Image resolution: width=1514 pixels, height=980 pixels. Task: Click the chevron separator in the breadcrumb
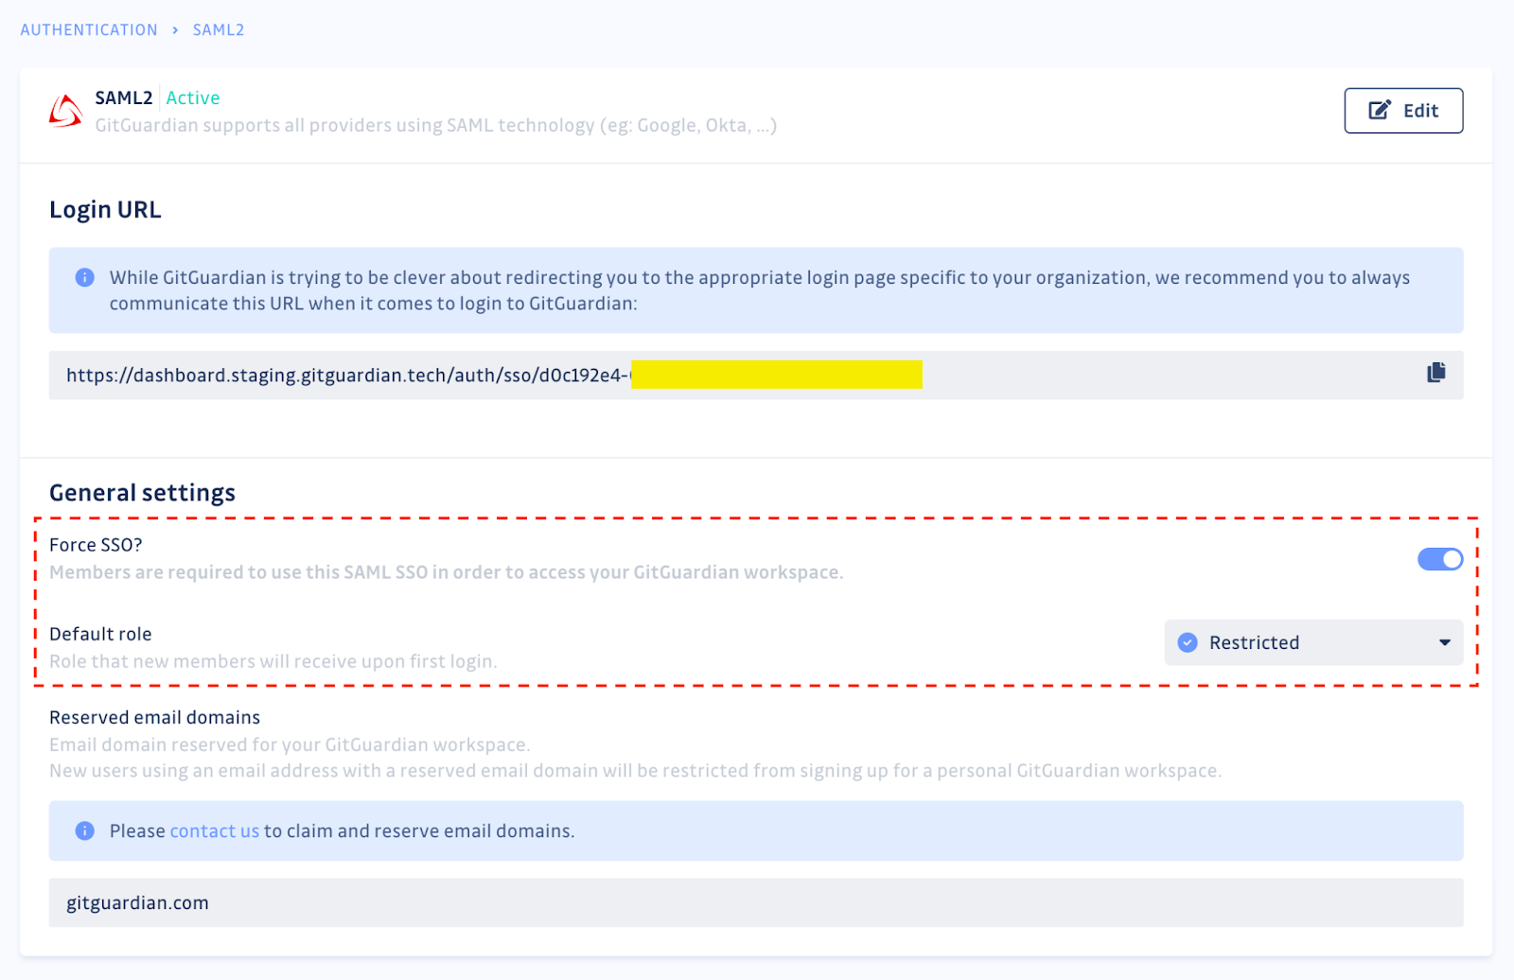point(174,29)
